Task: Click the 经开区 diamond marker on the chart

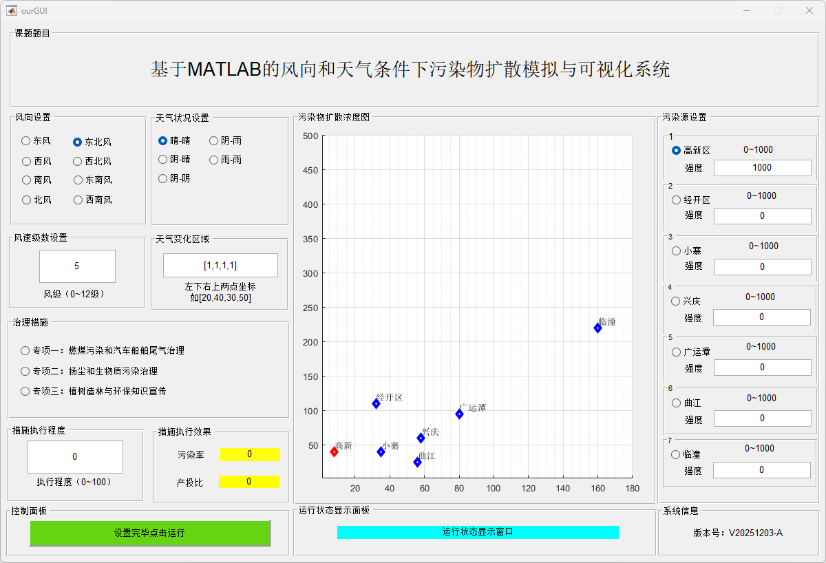Action: 376,403
